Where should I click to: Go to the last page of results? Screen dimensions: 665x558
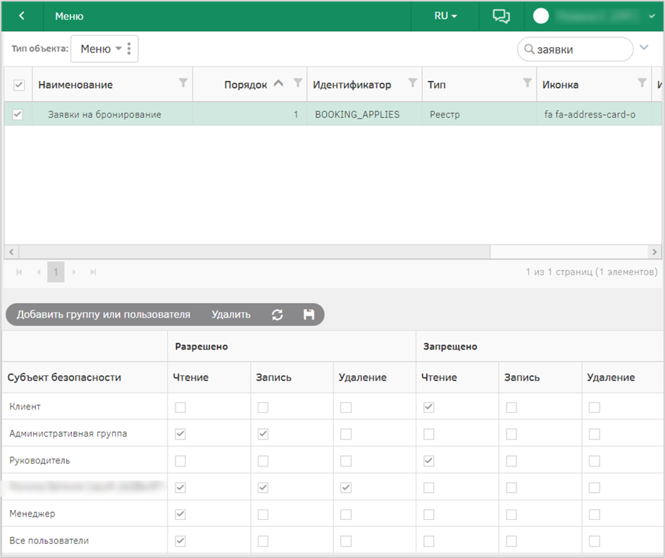[x=93, y=272]
